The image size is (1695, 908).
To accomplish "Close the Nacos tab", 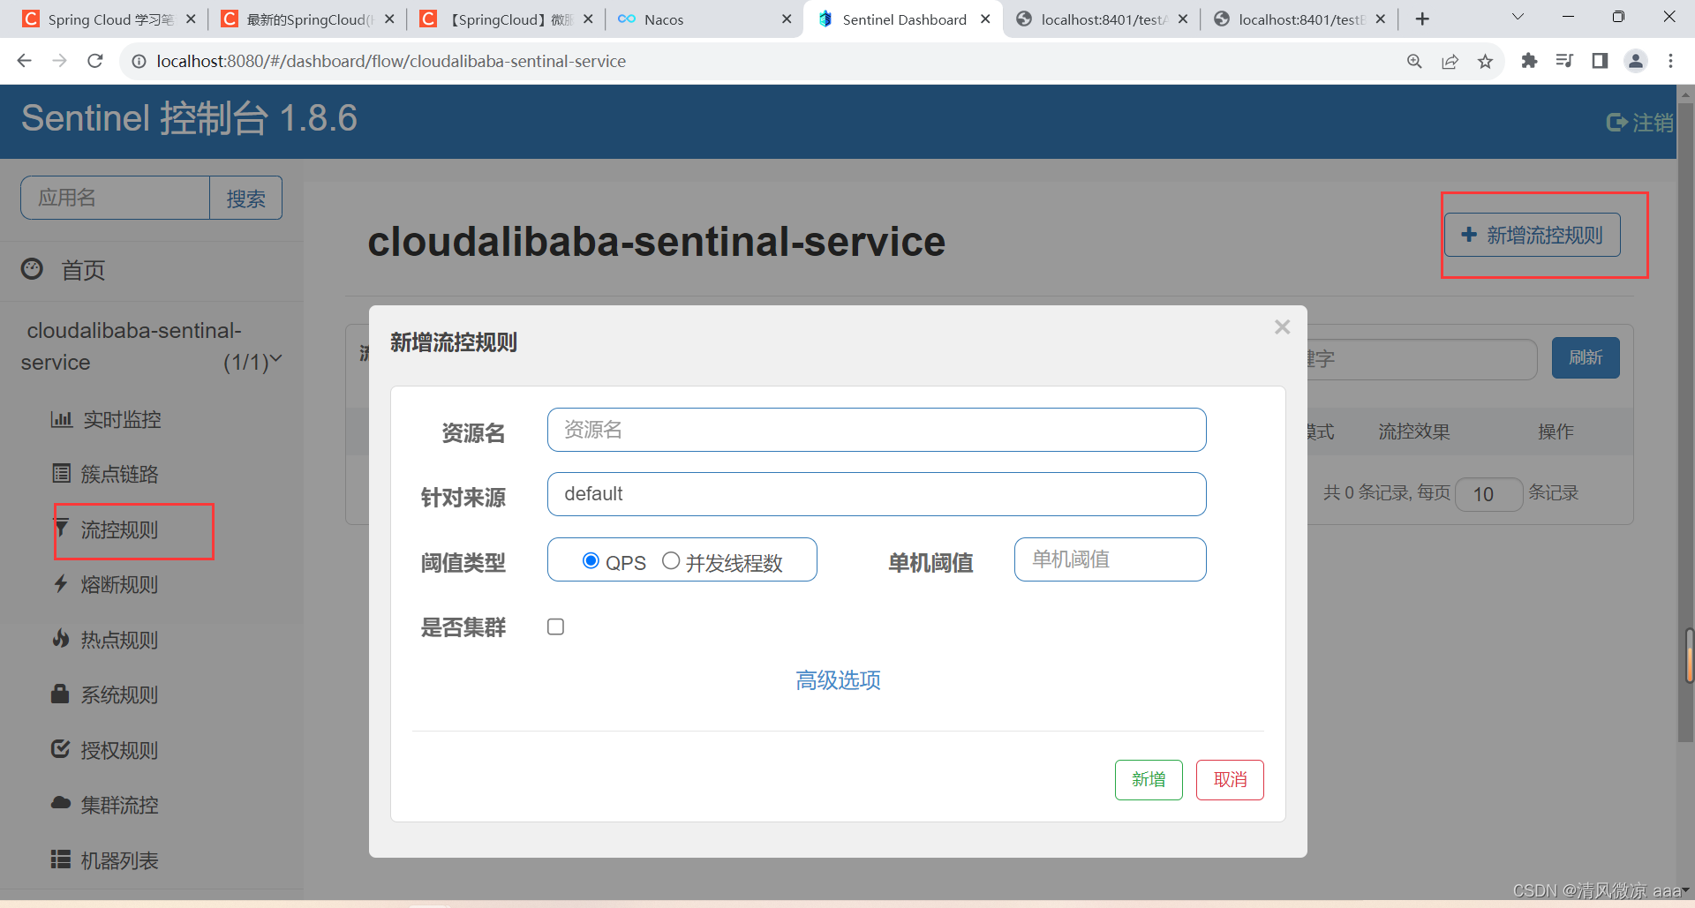I will point(787,19).
